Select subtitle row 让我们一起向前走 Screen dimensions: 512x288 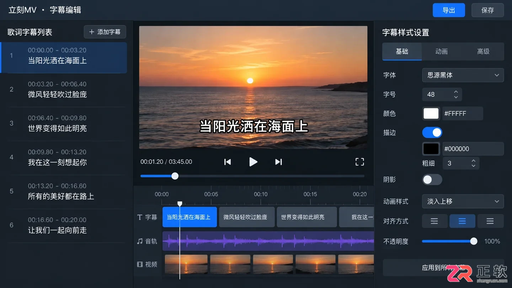tap(64, 225)
